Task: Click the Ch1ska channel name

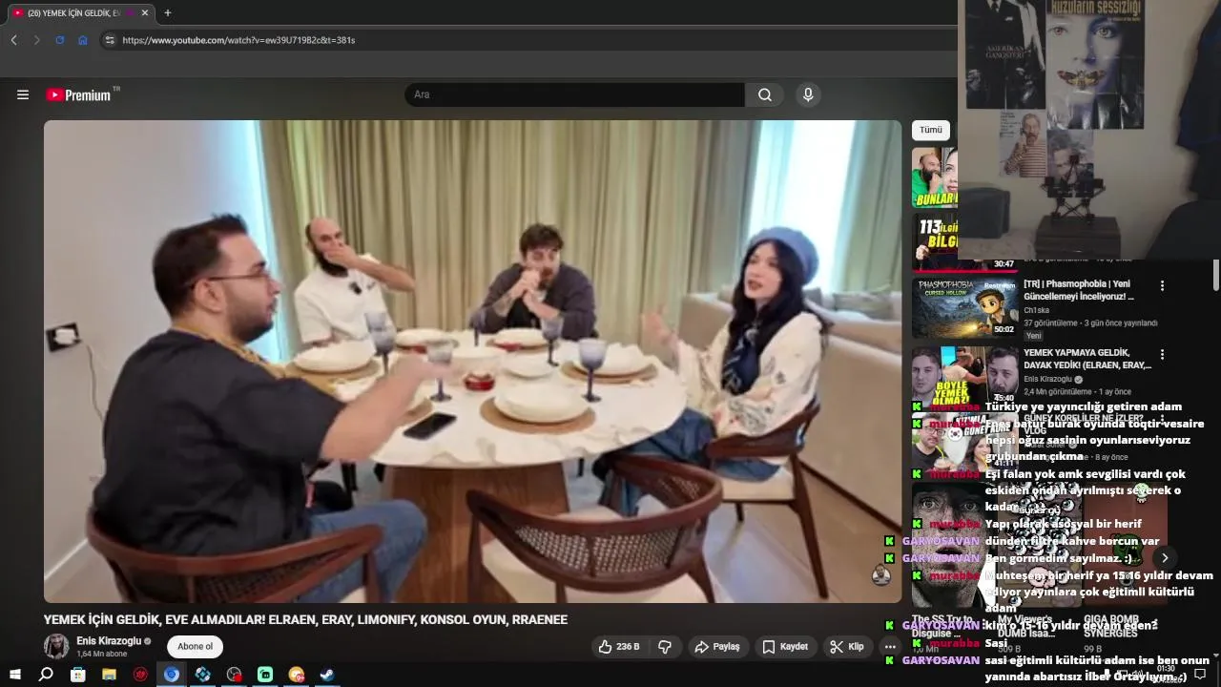Action: click(1035, 310)
